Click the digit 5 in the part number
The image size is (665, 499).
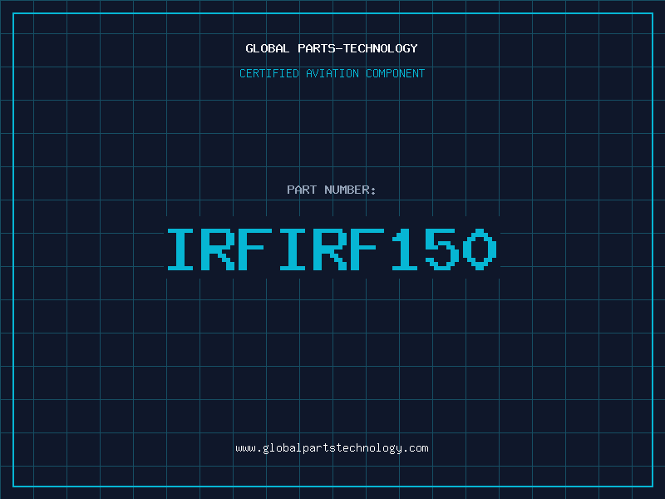click(442, 249)
